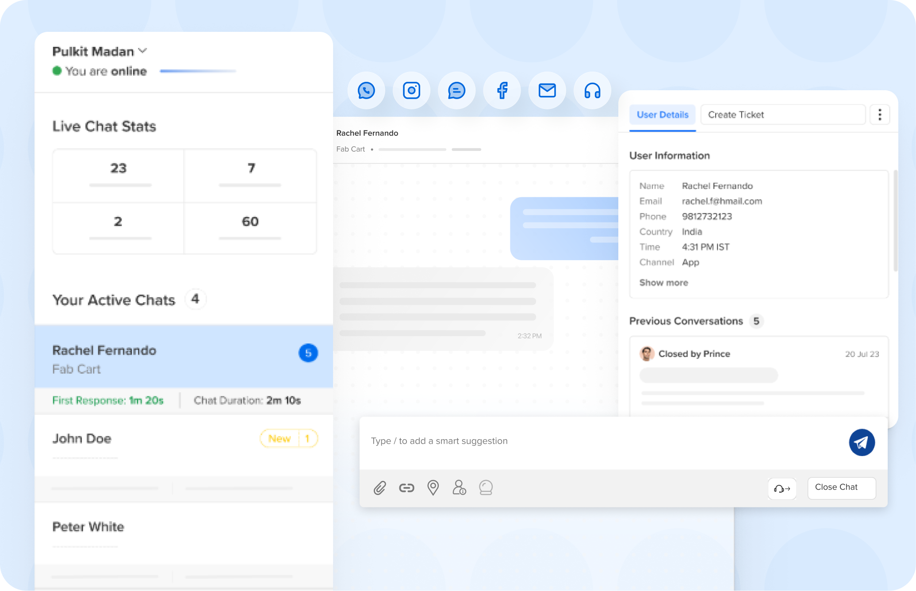Screen dimensions: 916x591
Task: Click the Close Chat button
Action: point(841,487)
